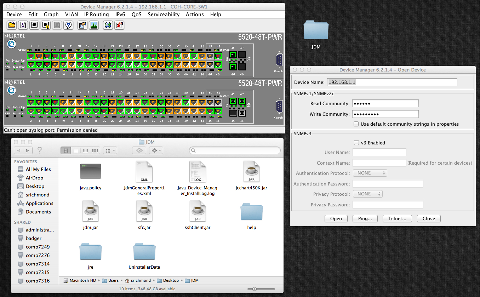
Task: Open SSH session via the lock monitor icon
Action: 46,25
